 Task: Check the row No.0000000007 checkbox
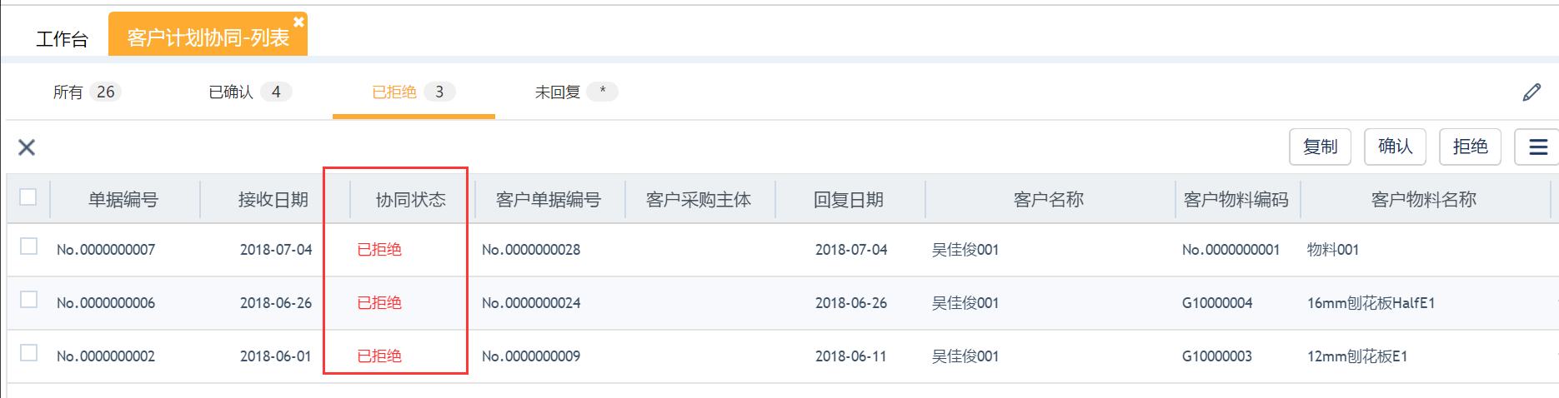click(x=28, y=246)
